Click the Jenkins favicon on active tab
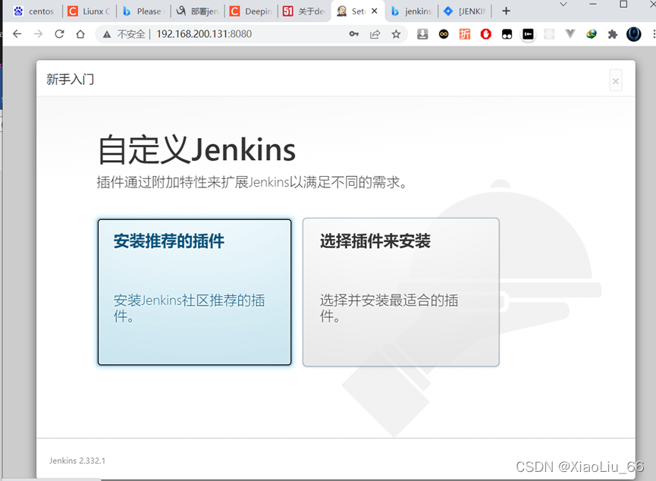This screenshot has height=481, width=656. click(x=342, y=11)
